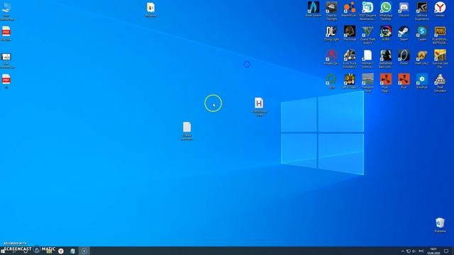Select the This PC computer icon
Viewport: 454px width, 255px height.
pyautogui.click(x=6, y=11)
